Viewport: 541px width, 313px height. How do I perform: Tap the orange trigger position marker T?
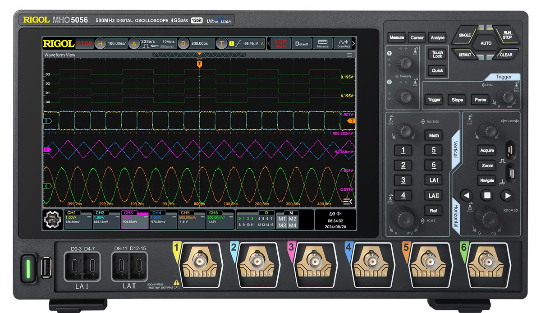pos(199,64)
